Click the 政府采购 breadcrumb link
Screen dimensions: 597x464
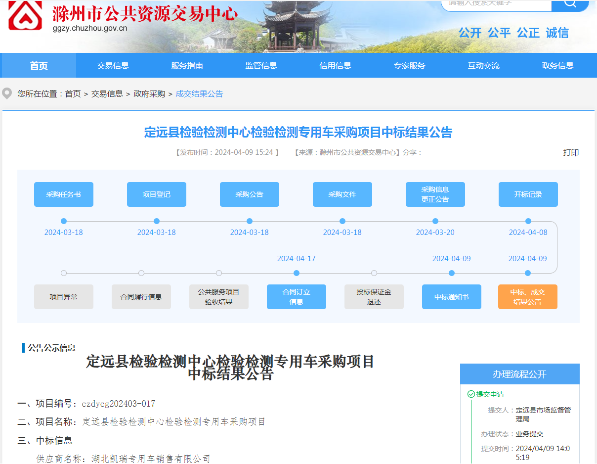[149, 94]
